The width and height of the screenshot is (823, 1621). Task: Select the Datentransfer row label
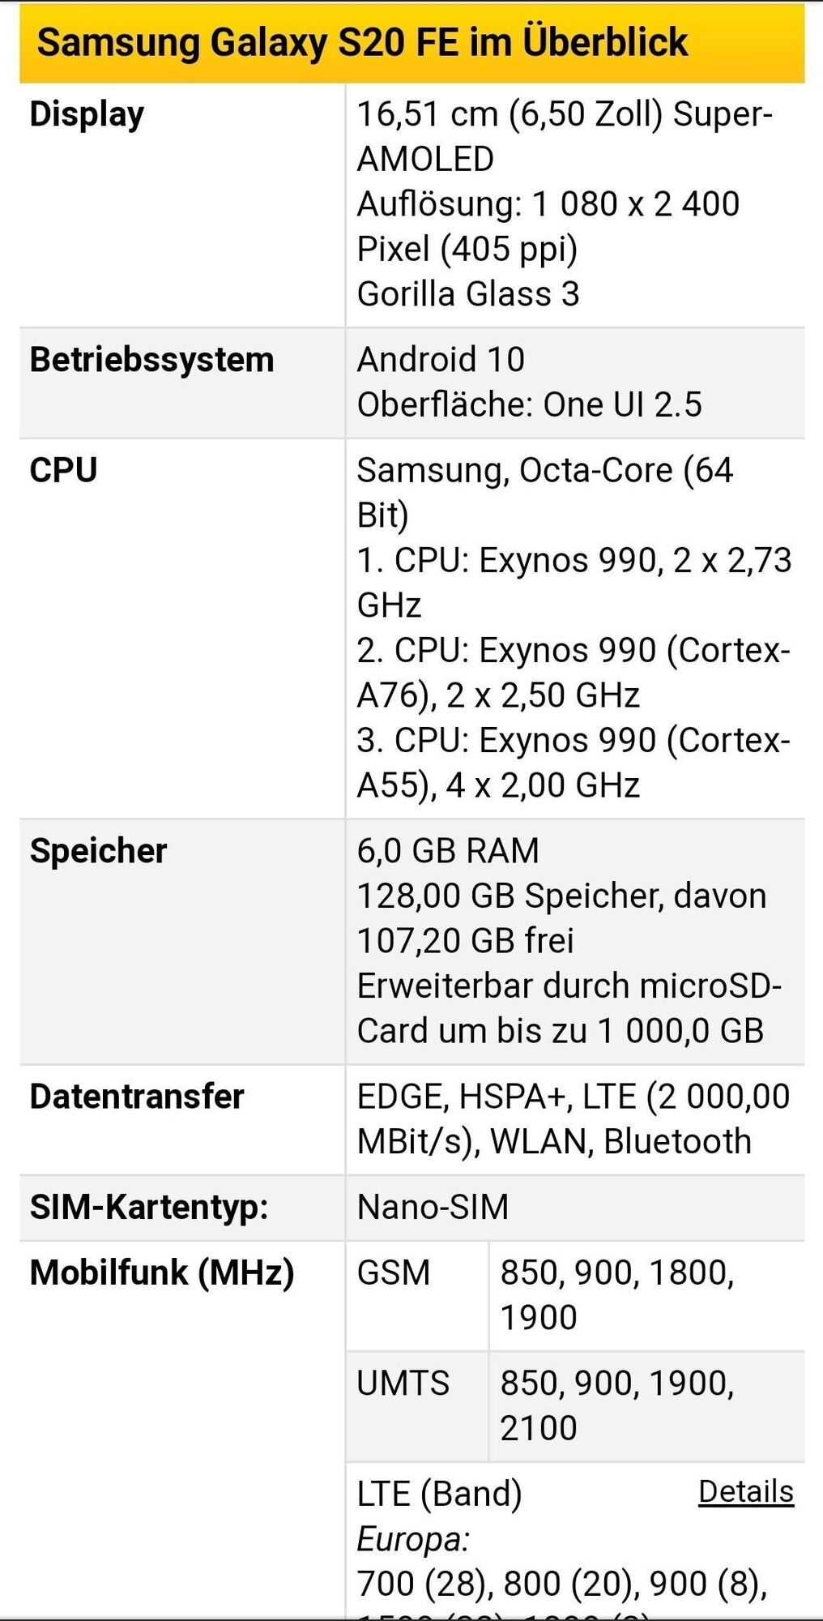[137, 1097]
